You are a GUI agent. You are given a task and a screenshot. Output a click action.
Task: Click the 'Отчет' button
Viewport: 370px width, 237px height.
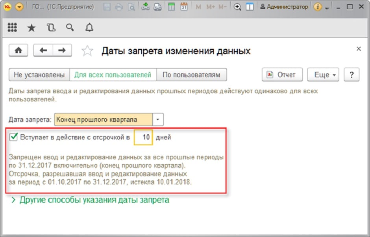[x=282, y=75]
